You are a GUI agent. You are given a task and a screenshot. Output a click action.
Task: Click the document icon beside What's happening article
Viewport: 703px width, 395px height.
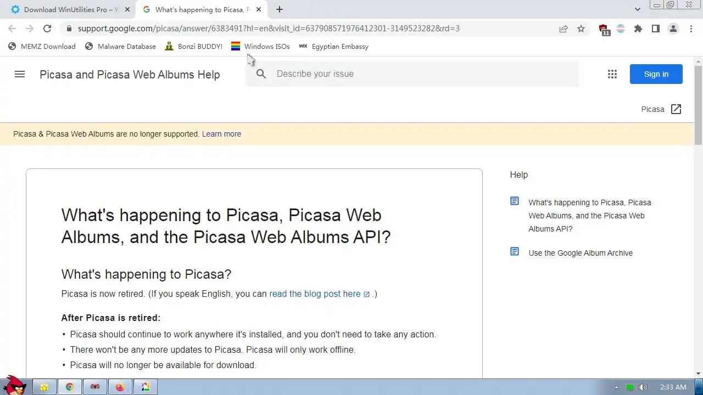click(515, 201)
